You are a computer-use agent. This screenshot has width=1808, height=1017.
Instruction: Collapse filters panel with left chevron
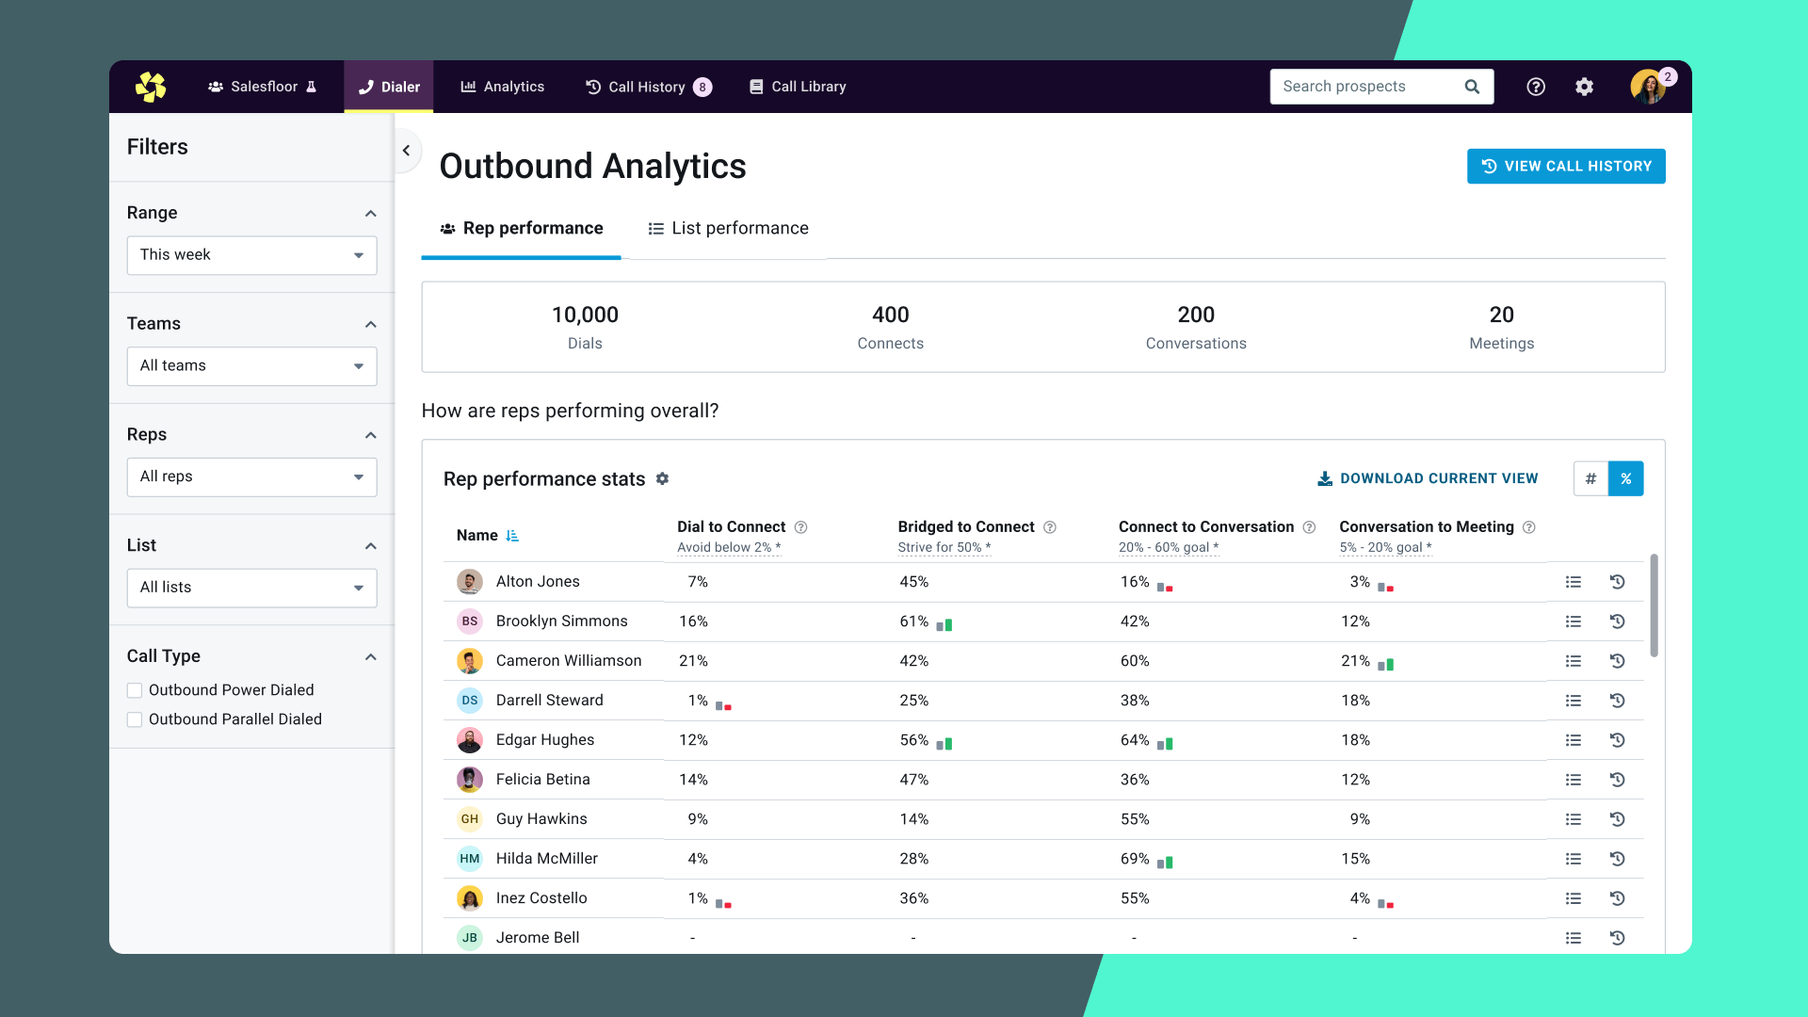[x=406, y=151]
